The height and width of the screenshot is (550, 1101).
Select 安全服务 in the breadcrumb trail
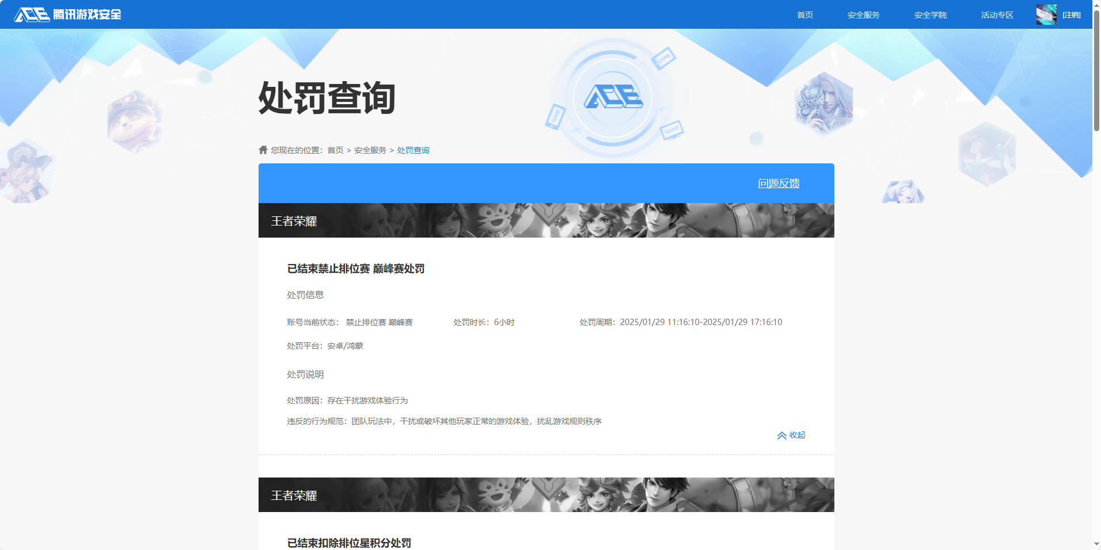tap(370, 150)
